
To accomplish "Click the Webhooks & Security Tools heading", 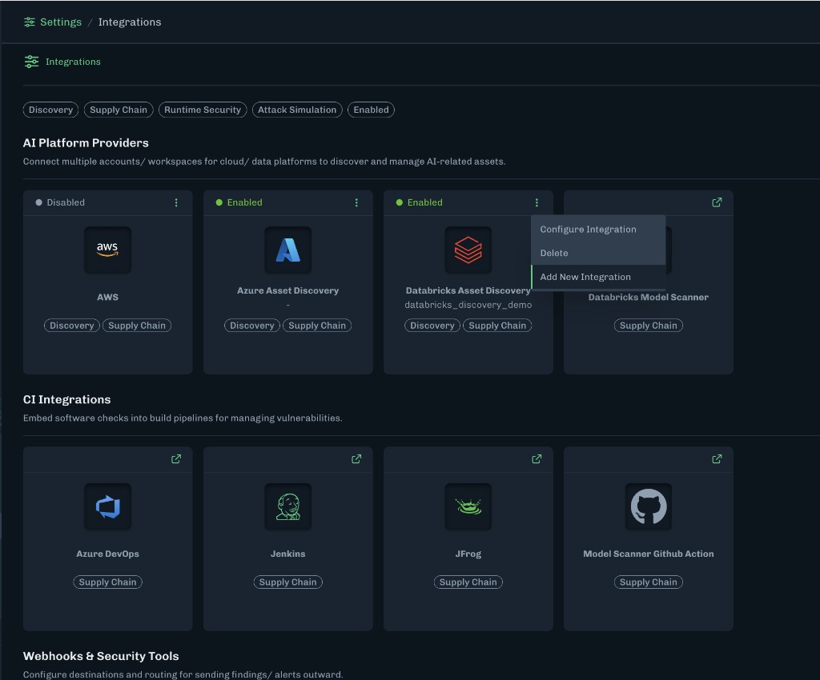I will pyautogui.click(x=101, y=656).
